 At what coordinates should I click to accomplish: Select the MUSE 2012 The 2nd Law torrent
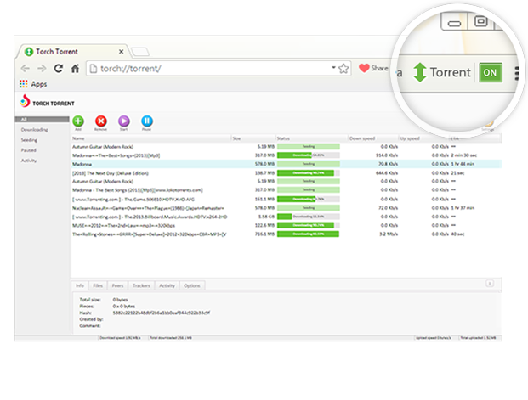[287, 225]
